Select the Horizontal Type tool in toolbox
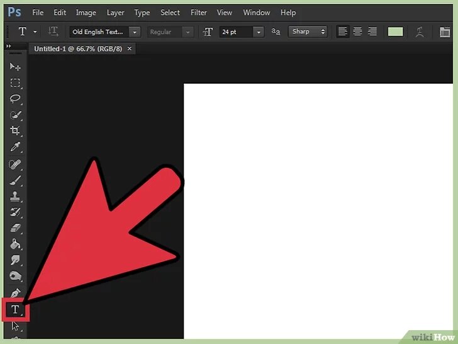This screenshot has height=344, width=458. coord(15,310)
